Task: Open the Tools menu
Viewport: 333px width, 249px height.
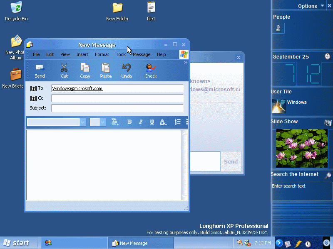Action: pyautogui.click(x=121, y=54)
